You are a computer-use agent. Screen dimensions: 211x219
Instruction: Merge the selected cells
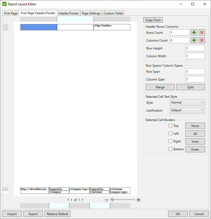pos(160,87)
